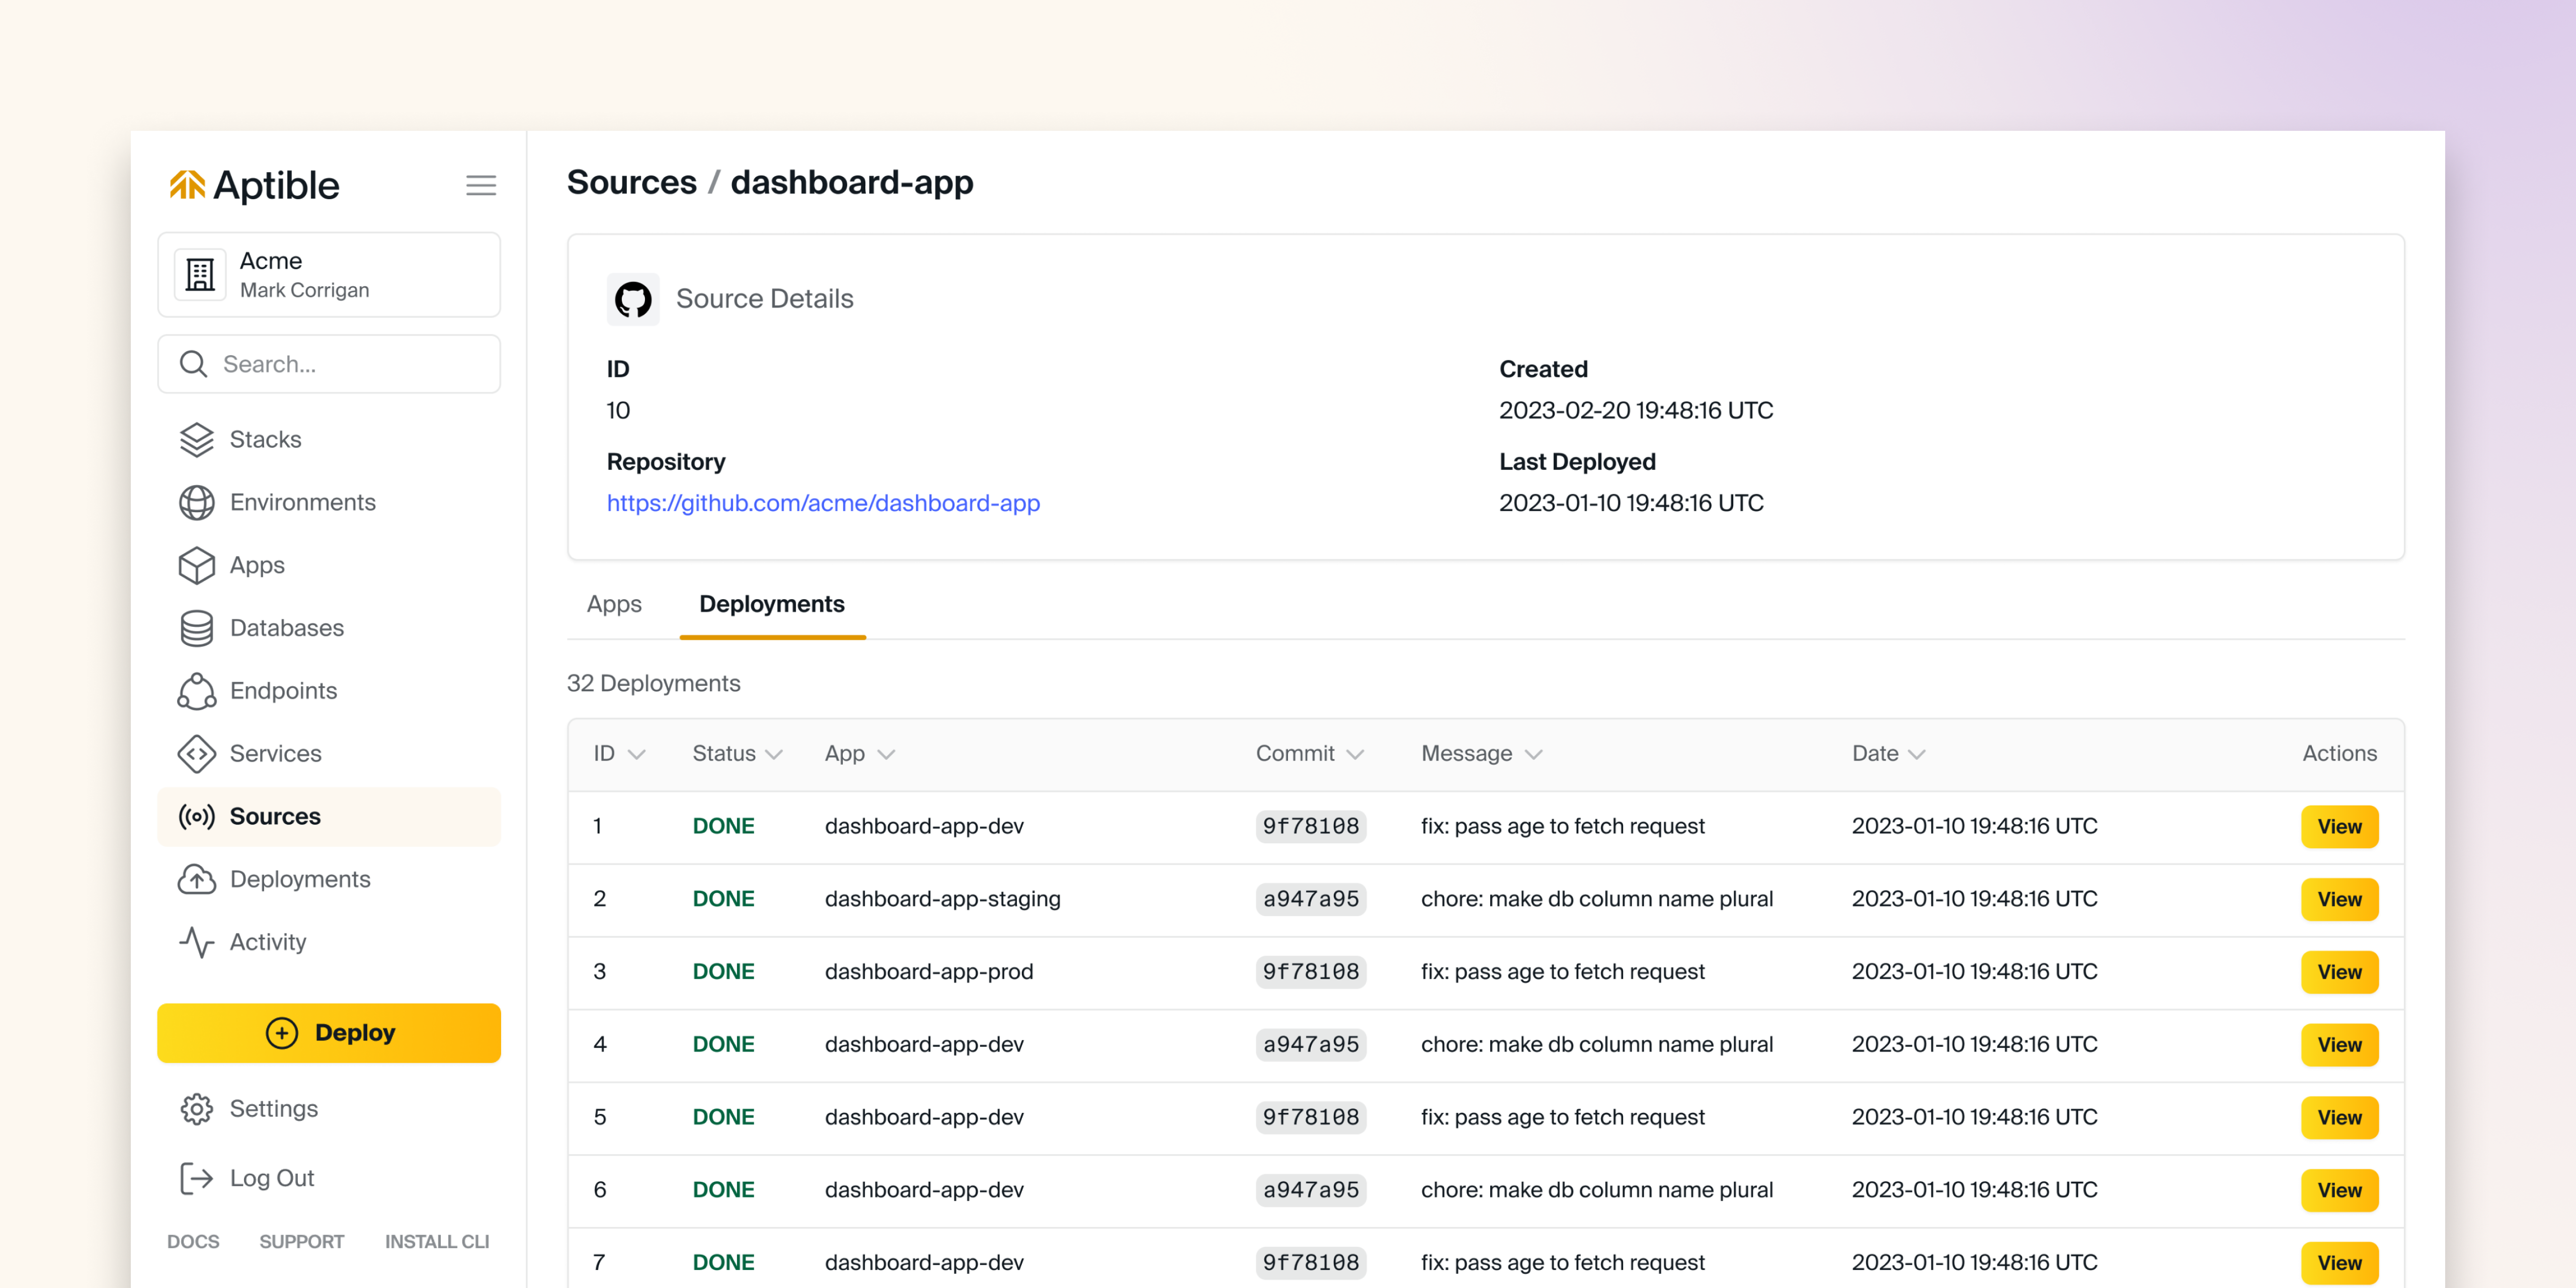Image resolution: width=2576 pixels, height=1288 pixels.
Task: Open the dashboard-app GitHub repository link
Action: pos(823,503)
